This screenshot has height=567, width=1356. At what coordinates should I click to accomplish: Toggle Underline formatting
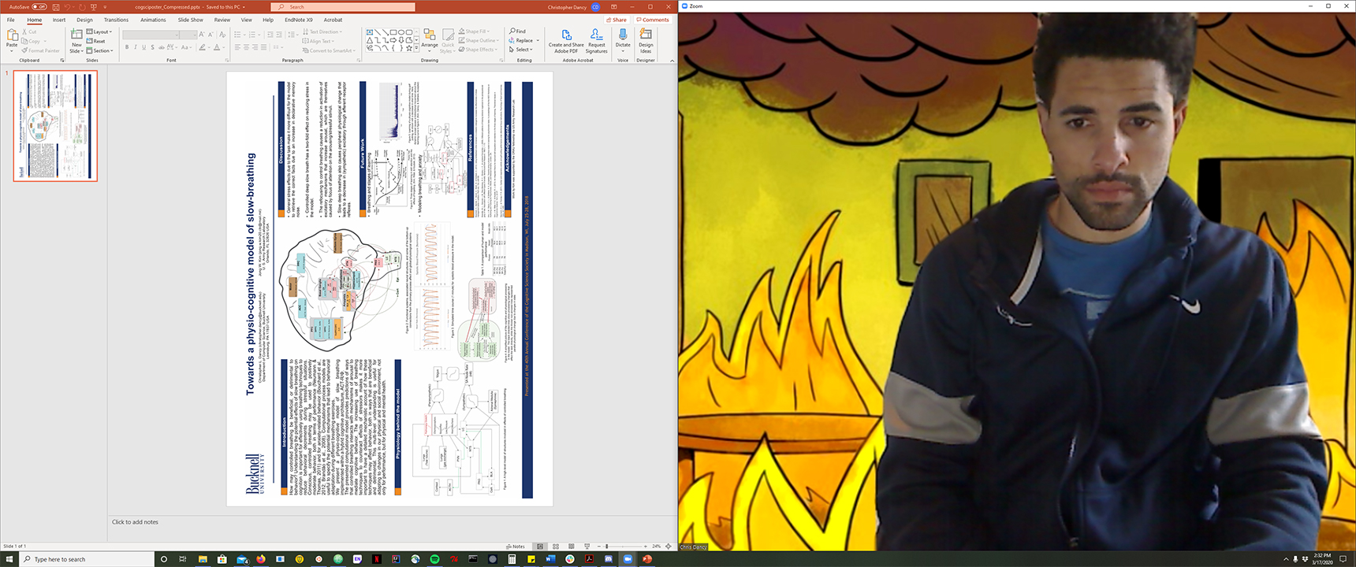click(x=143, y=47)
